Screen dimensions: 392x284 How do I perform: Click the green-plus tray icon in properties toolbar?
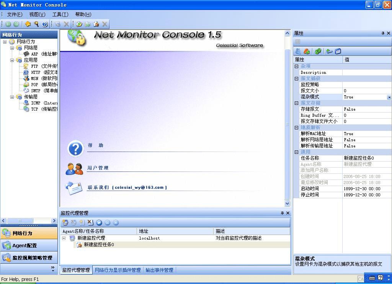(330, 51)
